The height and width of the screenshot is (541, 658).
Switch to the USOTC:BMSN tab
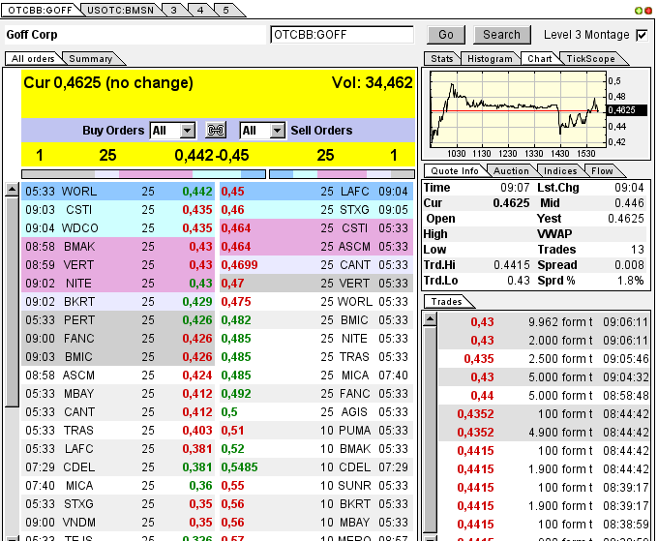(120, 10)
